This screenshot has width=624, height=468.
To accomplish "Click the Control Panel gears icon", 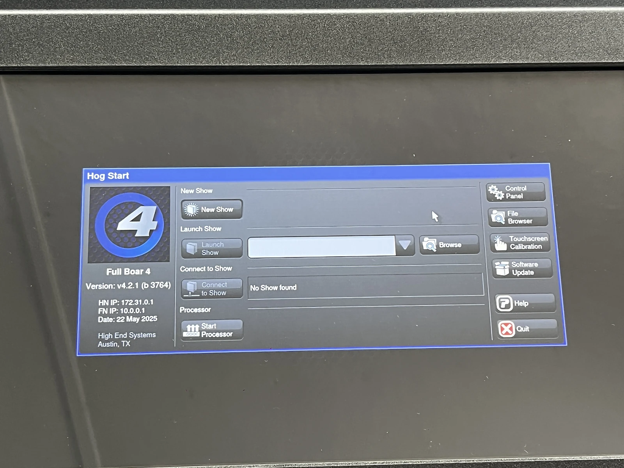I will click(496, 192).
